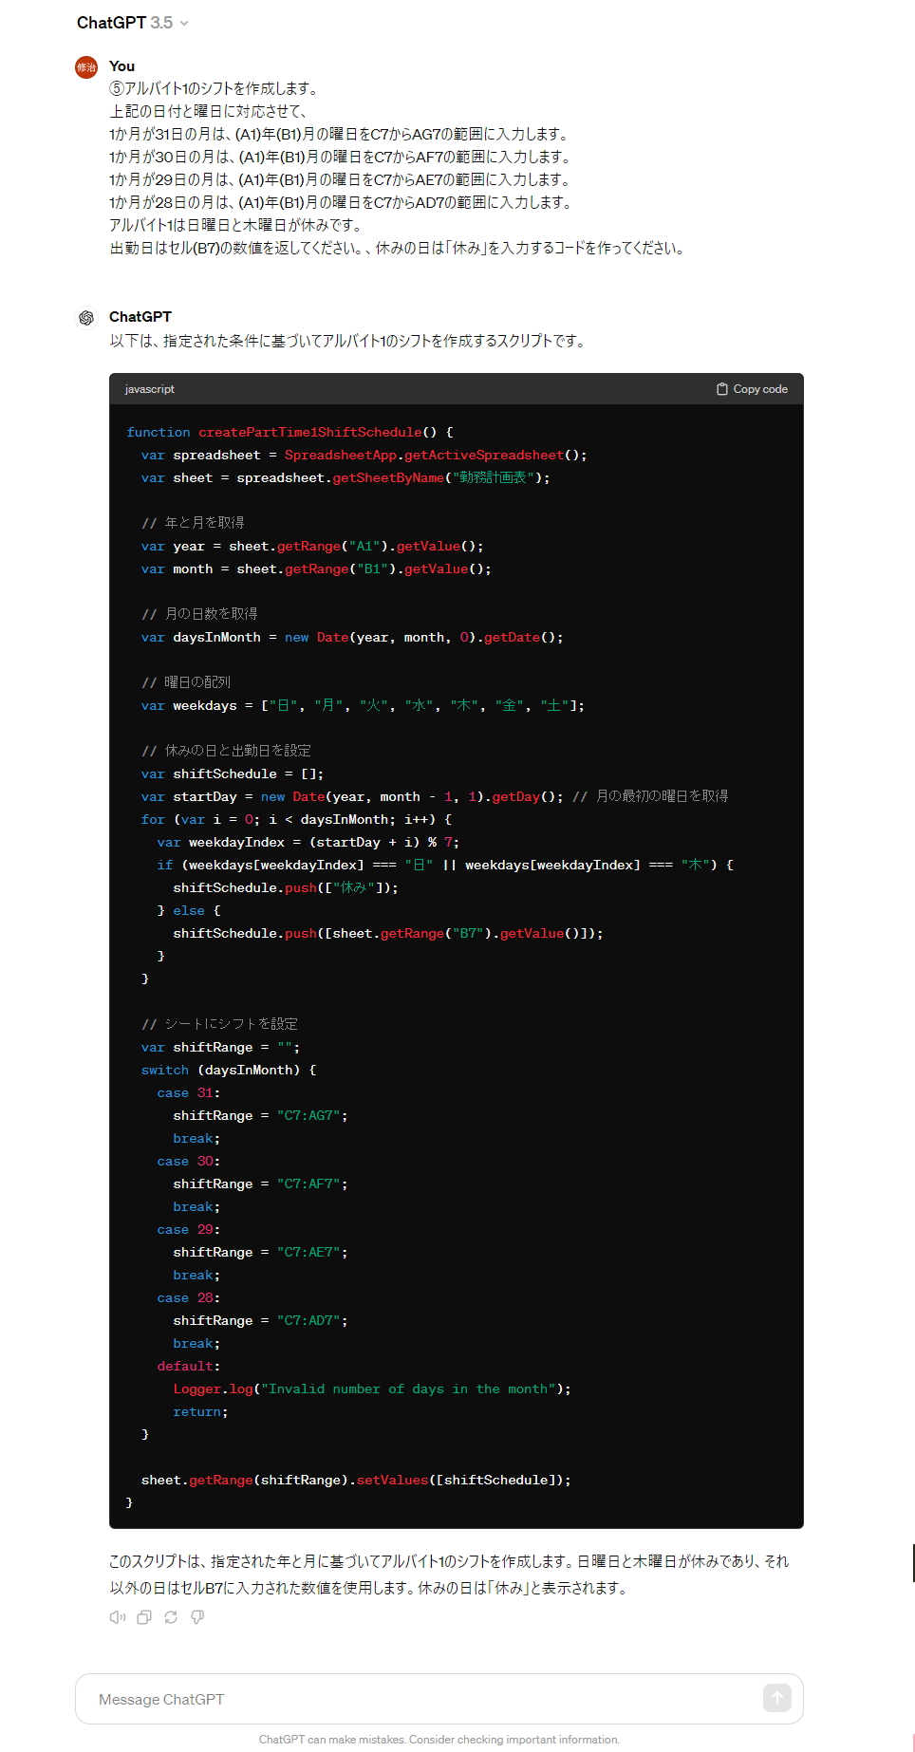This screenshot has height=1752, width=915.
Task: Click the comment '// 年と月を取得'
Action: 193,523
